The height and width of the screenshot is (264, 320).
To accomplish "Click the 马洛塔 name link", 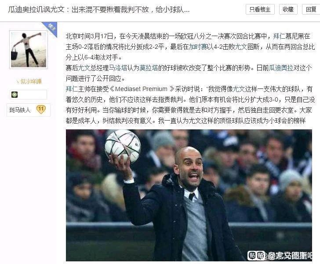I will tap(118, 68).
